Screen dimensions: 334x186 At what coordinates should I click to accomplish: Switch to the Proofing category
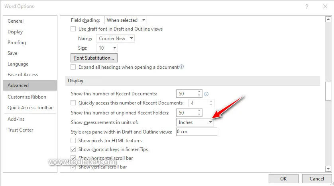(17, 43)
